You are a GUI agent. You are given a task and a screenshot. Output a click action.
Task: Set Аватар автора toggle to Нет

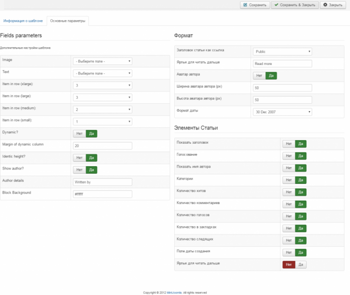tap(259, 76)
